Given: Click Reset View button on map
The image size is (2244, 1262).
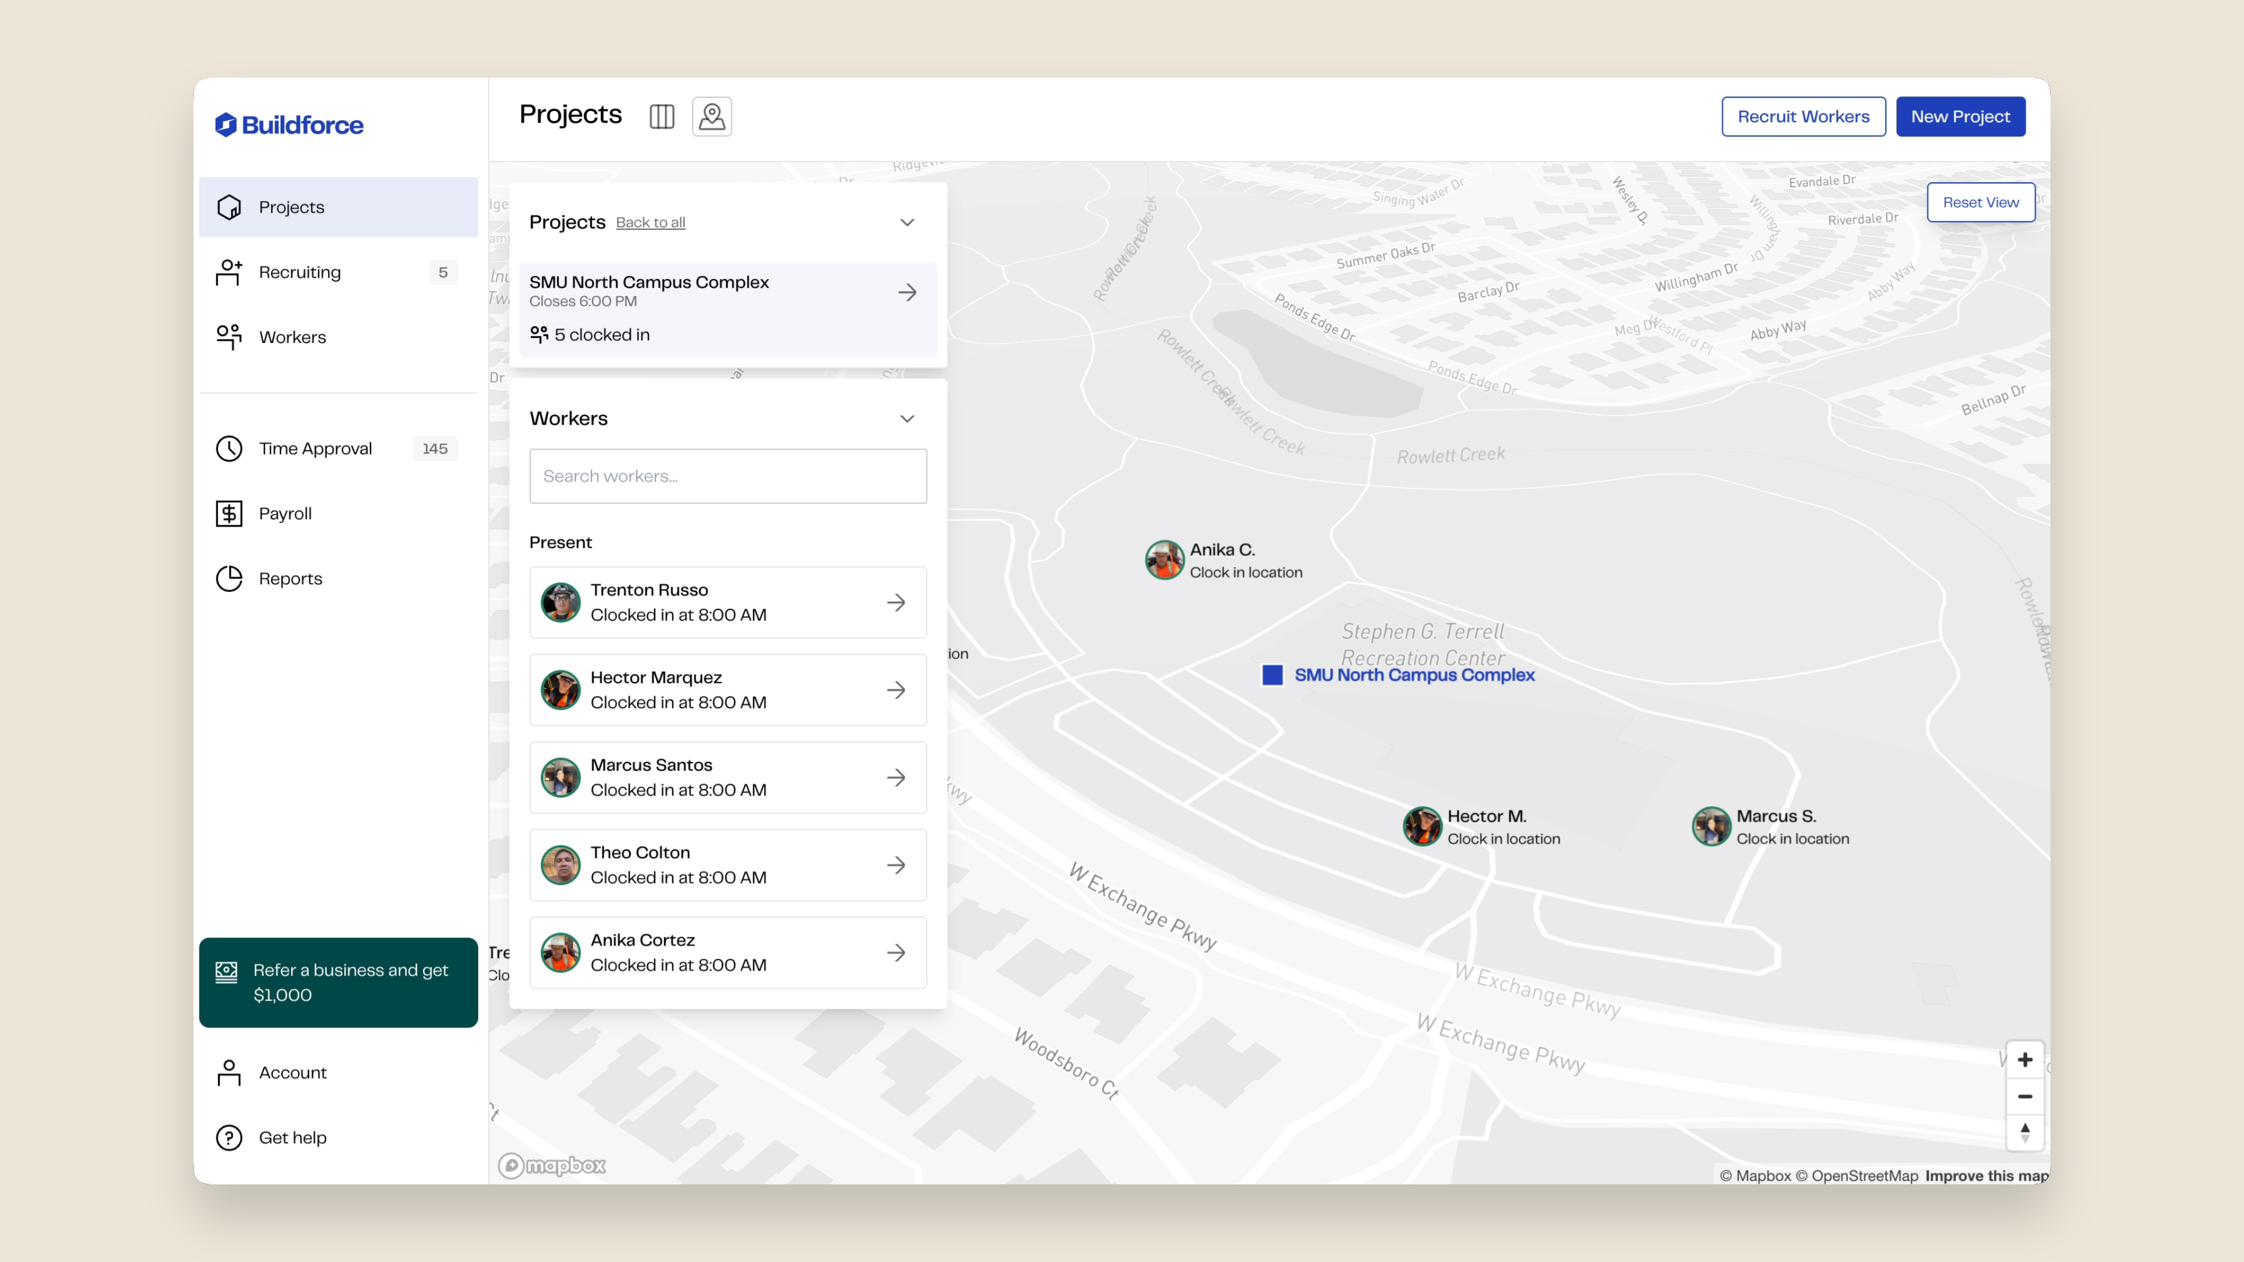Looking at the screenshot, I should (x=1981, y=202).
